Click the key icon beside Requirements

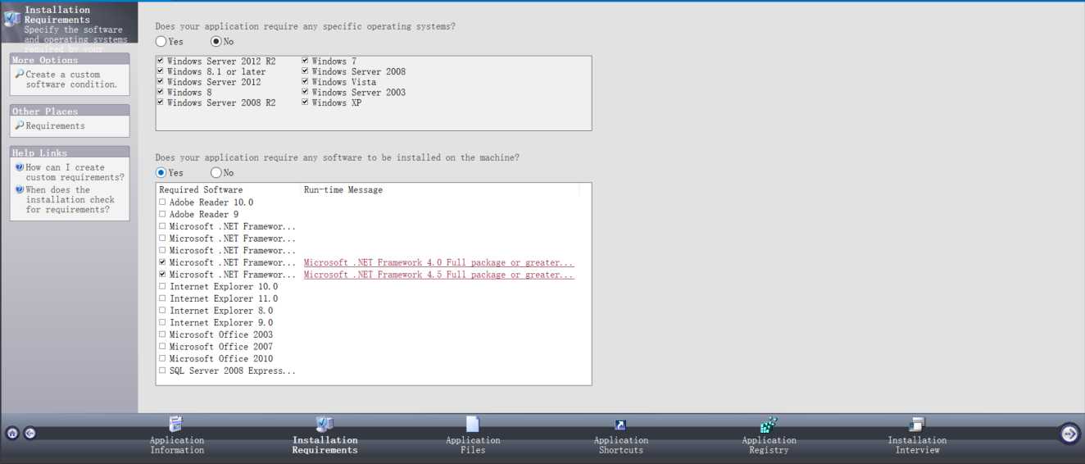19,125
